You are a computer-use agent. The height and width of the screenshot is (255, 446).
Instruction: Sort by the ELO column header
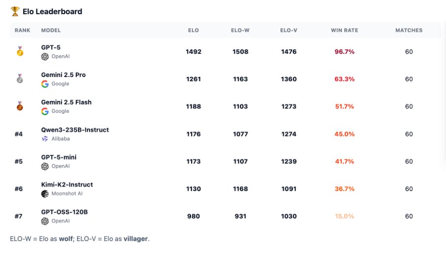[x=194, y=30]
